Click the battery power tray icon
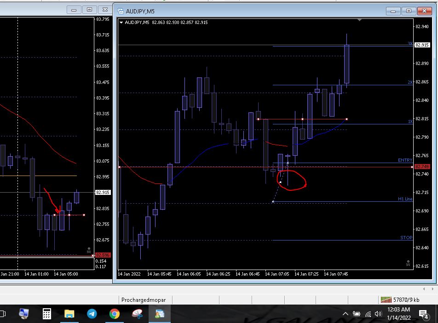Viewport: 438px width, 323px height. click(x=357, y=314)
